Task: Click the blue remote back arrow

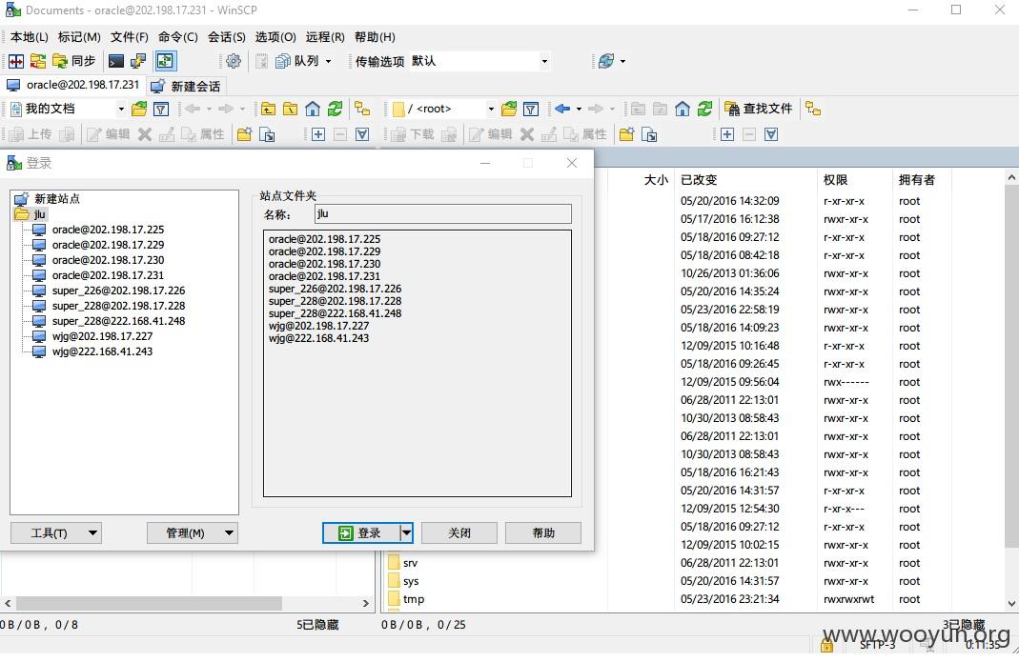Action: click(x=562, y=109)
